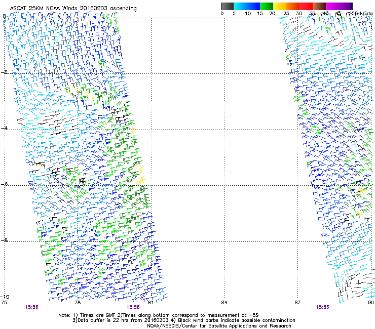Click the longitude label '78' on bottom axis

tap(78, 303)
